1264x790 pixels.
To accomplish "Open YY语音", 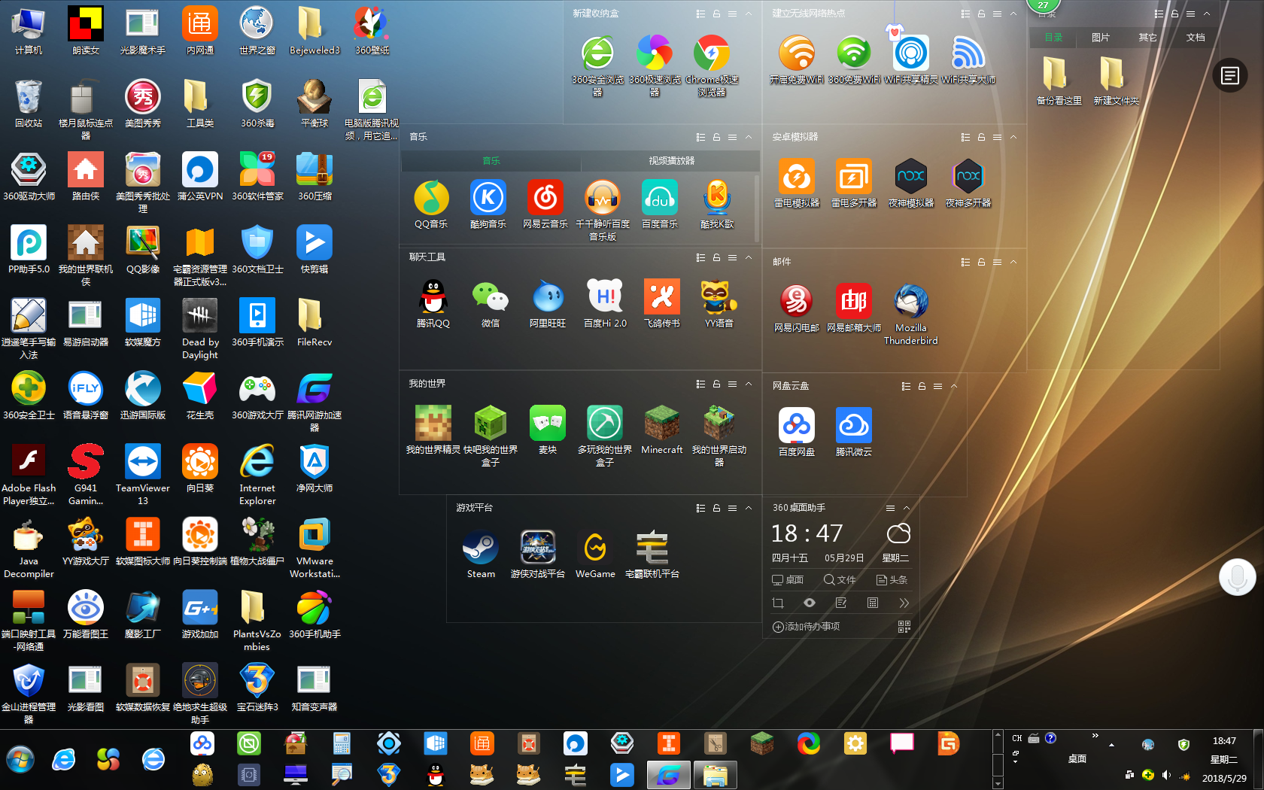I will (x=719, y=296).
